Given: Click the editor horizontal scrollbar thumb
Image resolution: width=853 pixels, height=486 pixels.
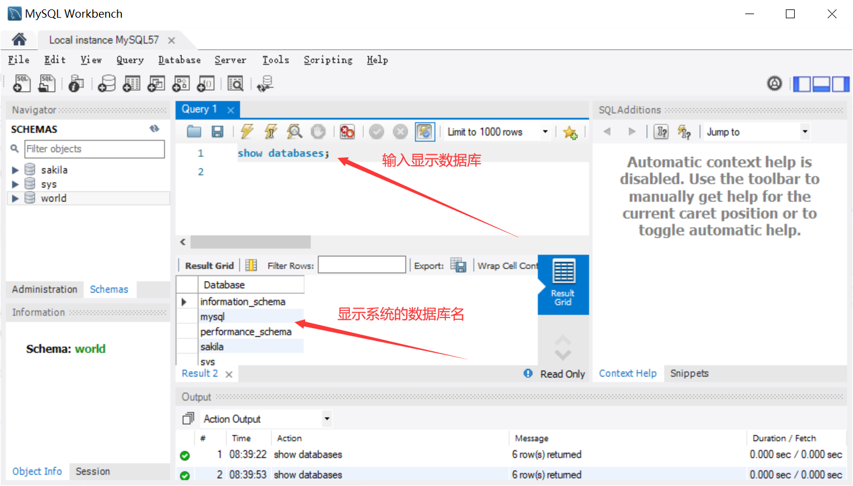Looking at the screenshot, I should point(250,242).
